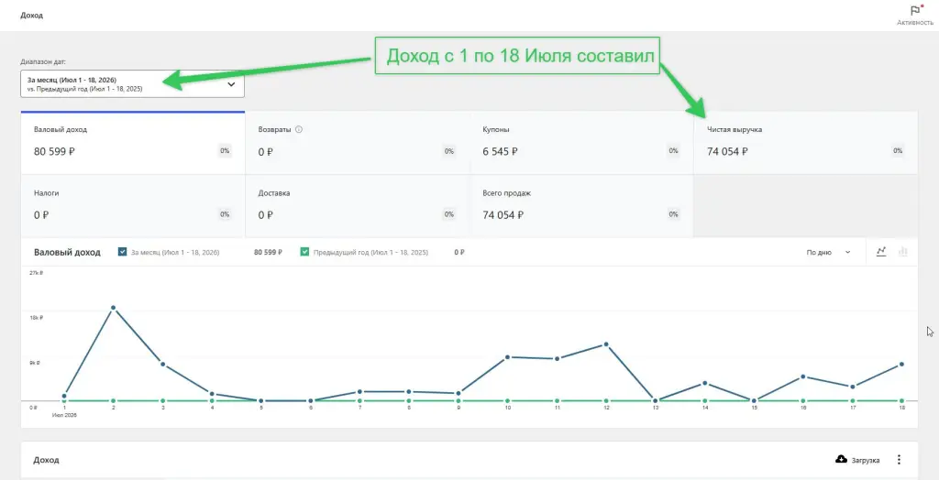Open the three-dot table options menu

pyautogui.click(x=899, y=460)
